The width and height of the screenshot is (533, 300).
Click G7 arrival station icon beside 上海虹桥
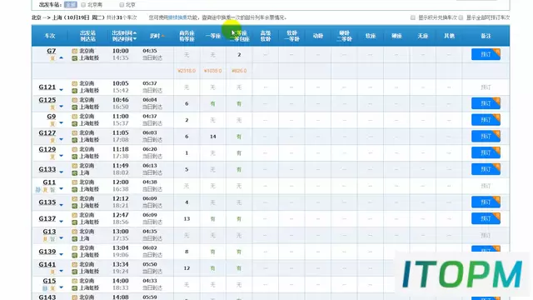(74, 58)
